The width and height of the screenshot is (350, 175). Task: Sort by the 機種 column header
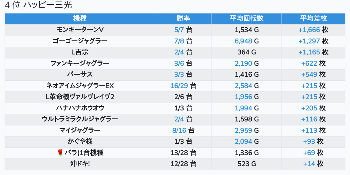click(80, 18)
